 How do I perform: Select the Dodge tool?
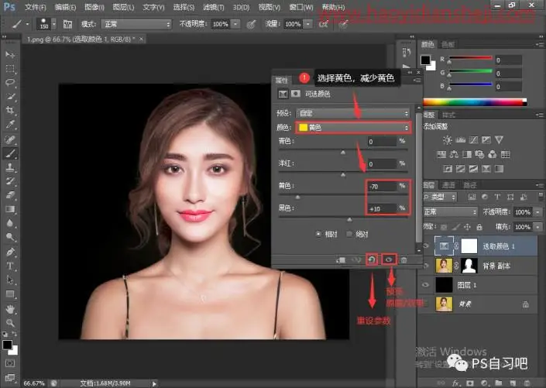click(x=10, y=237)
